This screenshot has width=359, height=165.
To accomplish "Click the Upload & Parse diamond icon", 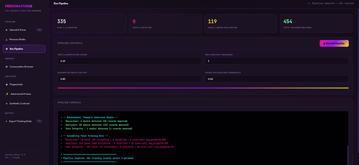I will pos(7,30).
